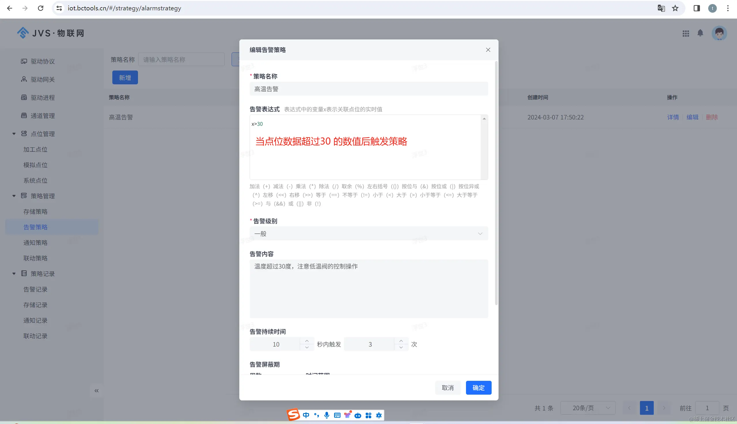Click the user avatar in header
Screen dimensions: 737x424
719,33
